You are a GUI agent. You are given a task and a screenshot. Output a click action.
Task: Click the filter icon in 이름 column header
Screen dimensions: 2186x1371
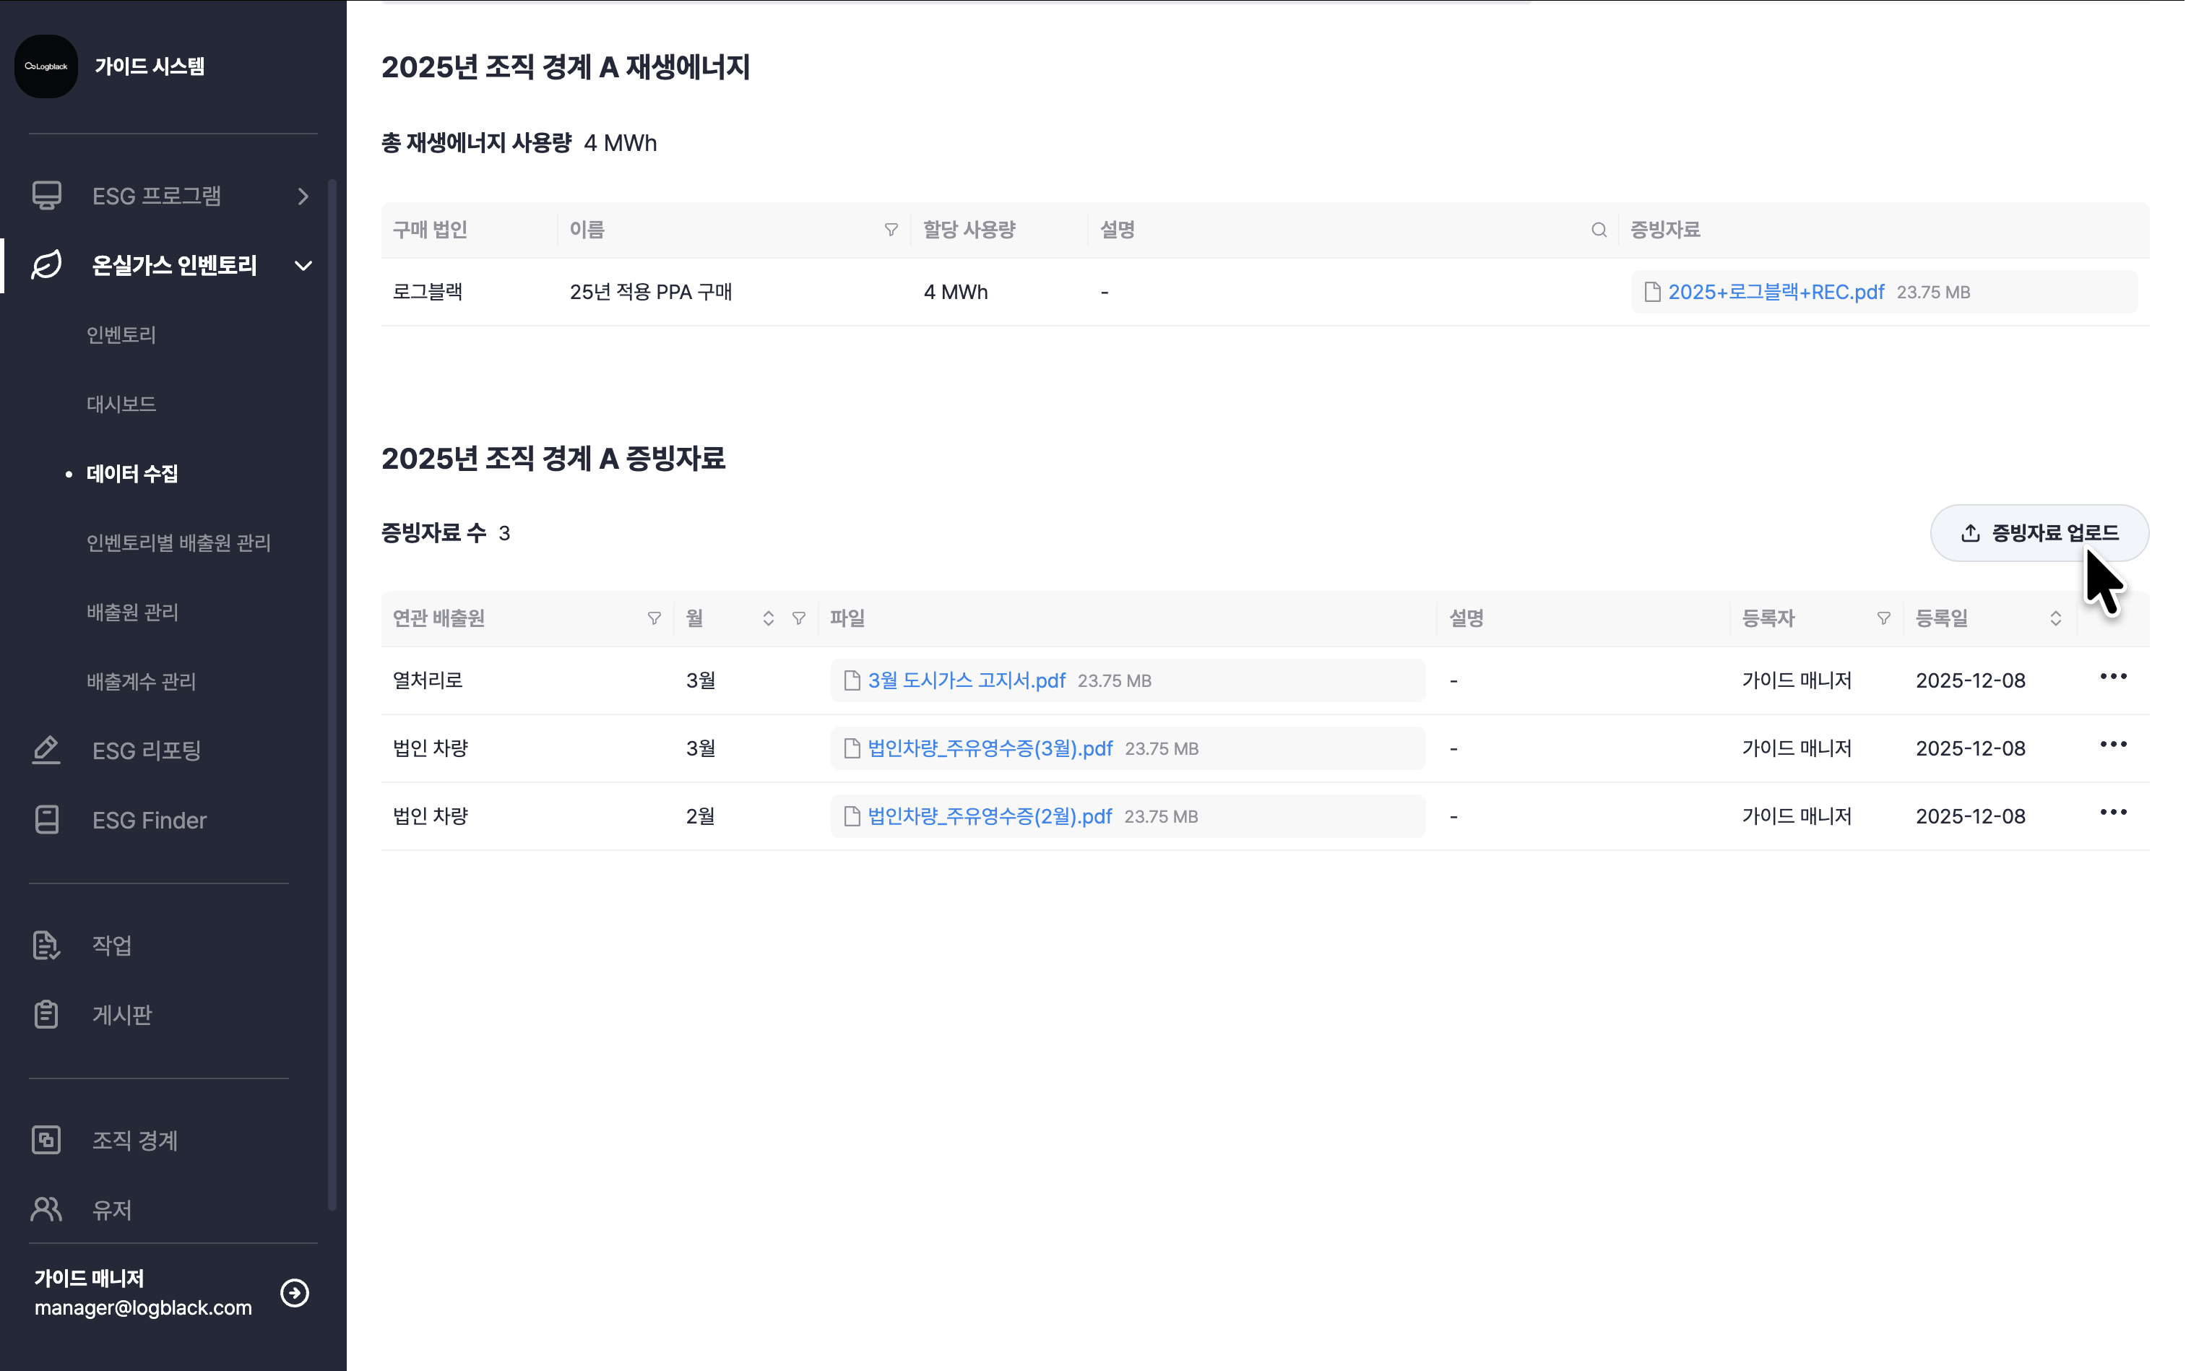(891, 230)
